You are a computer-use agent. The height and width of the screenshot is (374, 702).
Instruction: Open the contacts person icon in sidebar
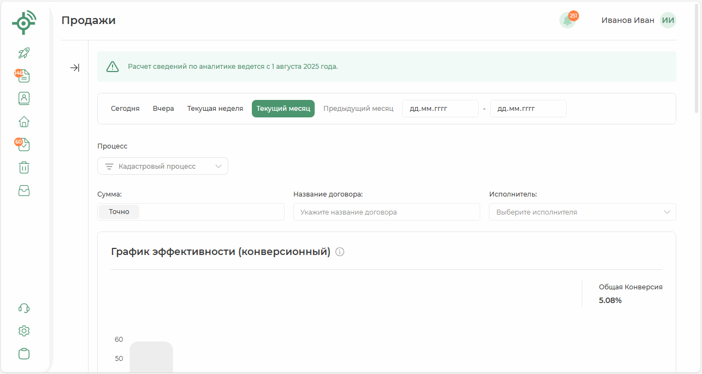24,98
